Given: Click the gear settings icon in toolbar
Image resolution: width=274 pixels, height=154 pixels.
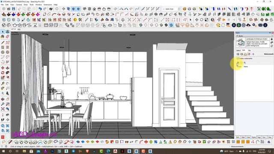Looking at the screenshot, I should (254, 25).
